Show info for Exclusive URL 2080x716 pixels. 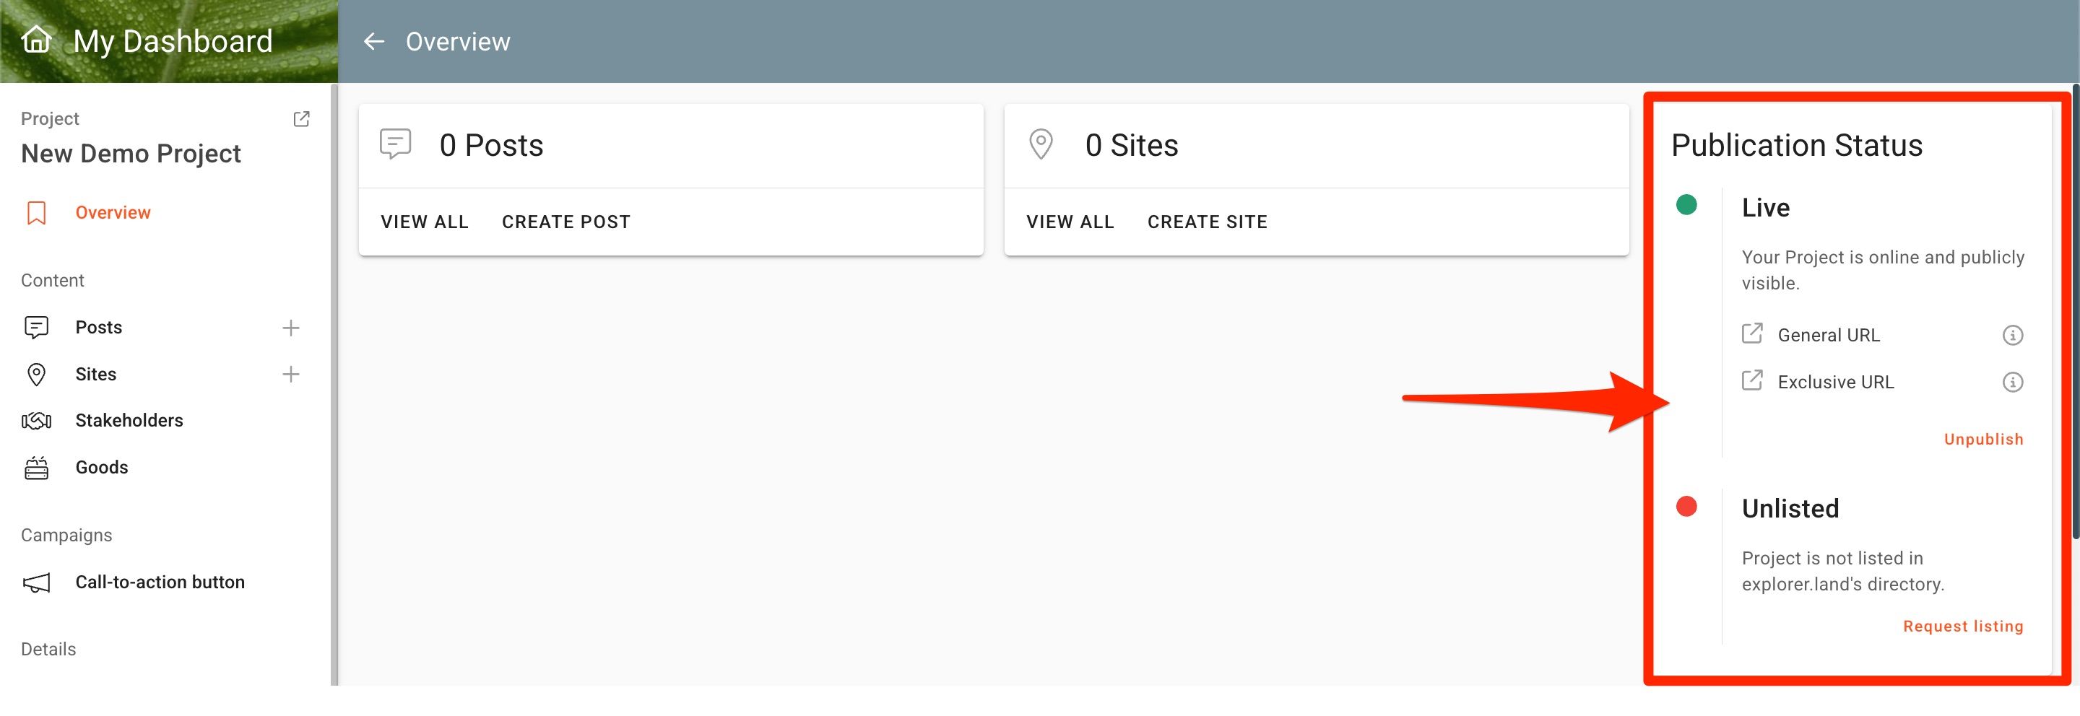[2012, 382]
